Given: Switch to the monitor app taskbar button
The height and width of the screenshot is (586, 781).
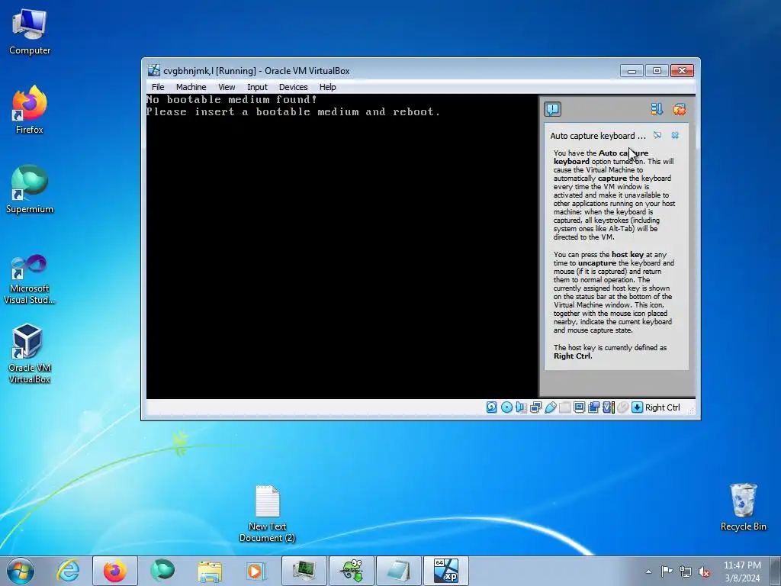Looking at the screenshot, I should (304, 571).
